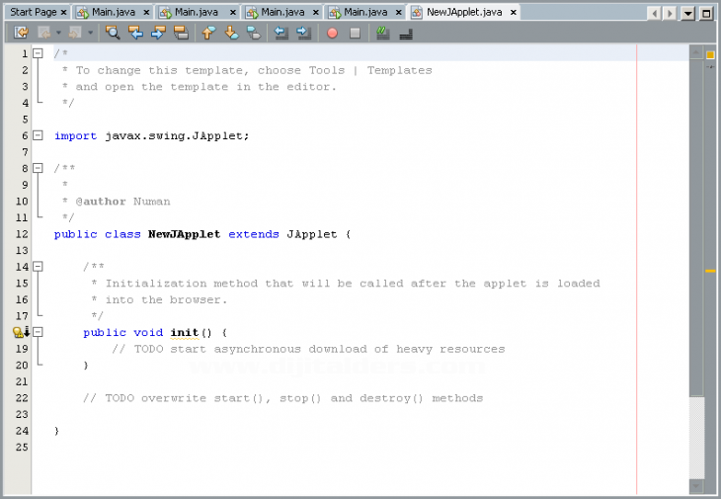
Task: Toggle Bookmark on the current line
Action: (254, 33)
